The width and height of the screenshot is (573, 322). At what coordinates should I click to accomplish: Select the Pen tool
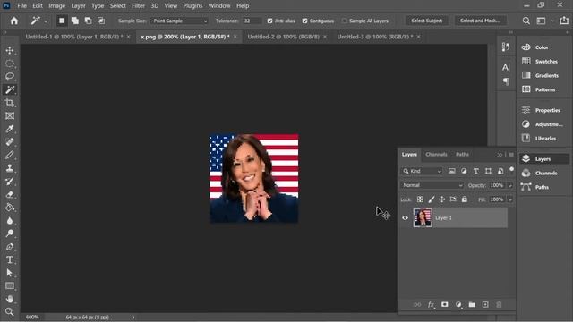coord(10,247)
